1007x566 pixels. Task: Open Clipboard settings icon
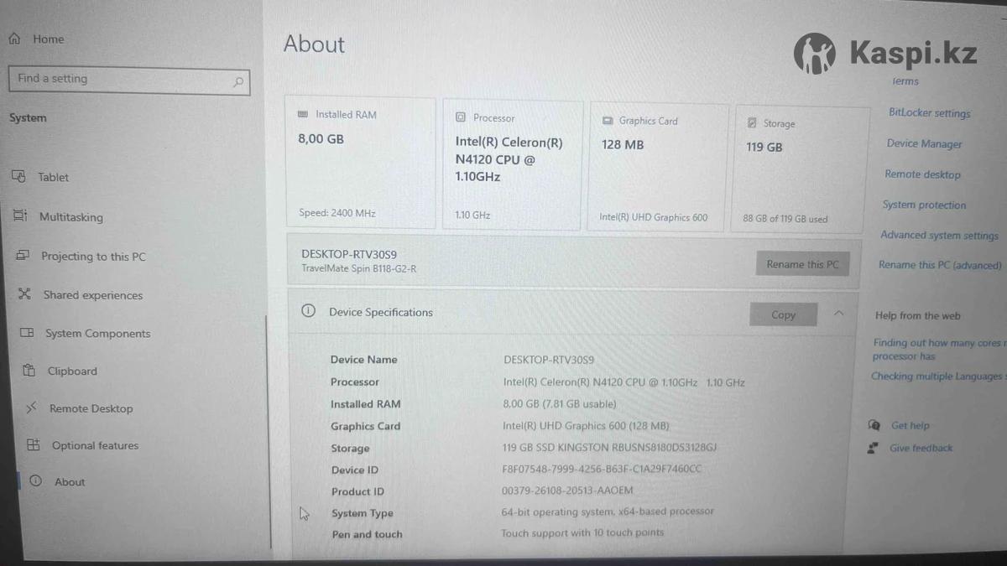[x=29, y=371]
